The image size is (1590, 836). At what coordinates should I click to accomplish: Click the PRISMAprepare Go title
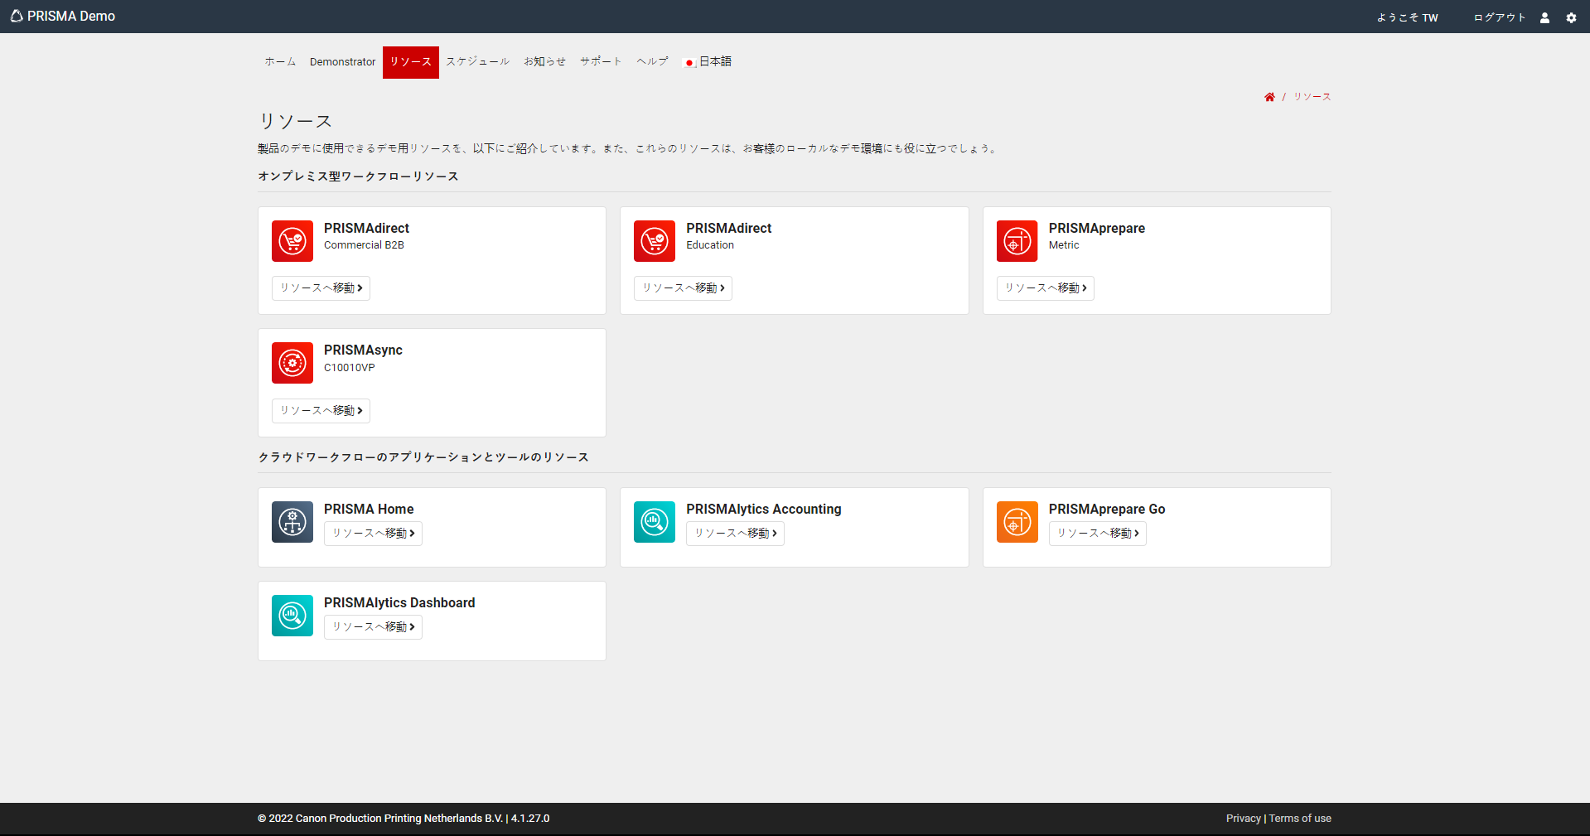coord(1107,509)
